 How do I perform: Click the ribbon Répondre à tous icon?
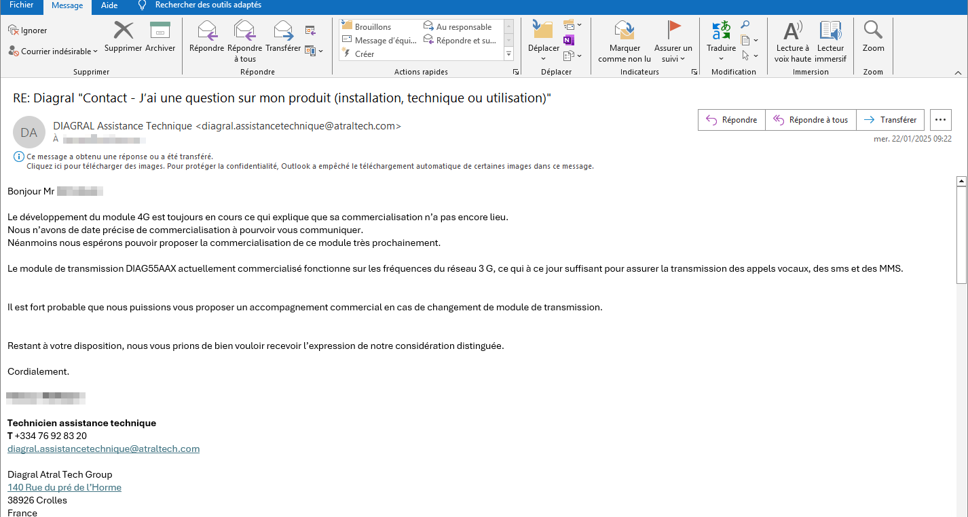tap(244, 30)
